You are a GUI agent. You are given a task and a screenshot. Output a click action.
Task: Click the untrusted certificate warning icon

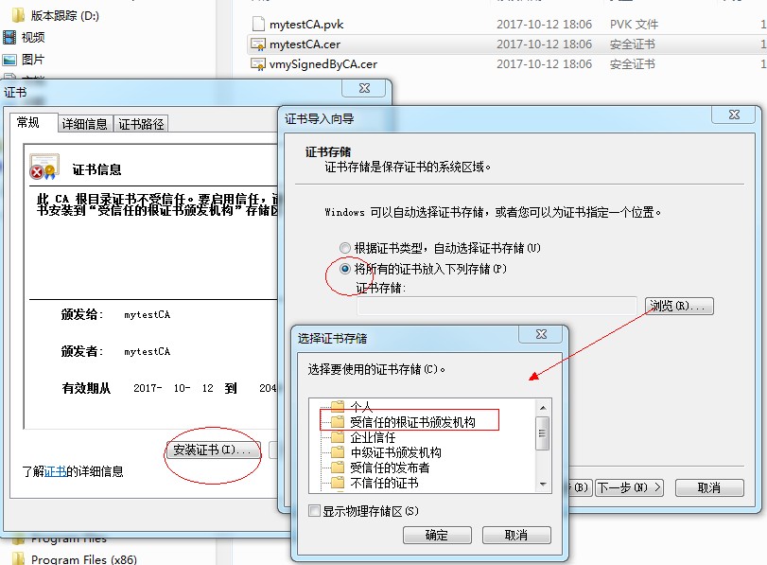coord(44,167)
